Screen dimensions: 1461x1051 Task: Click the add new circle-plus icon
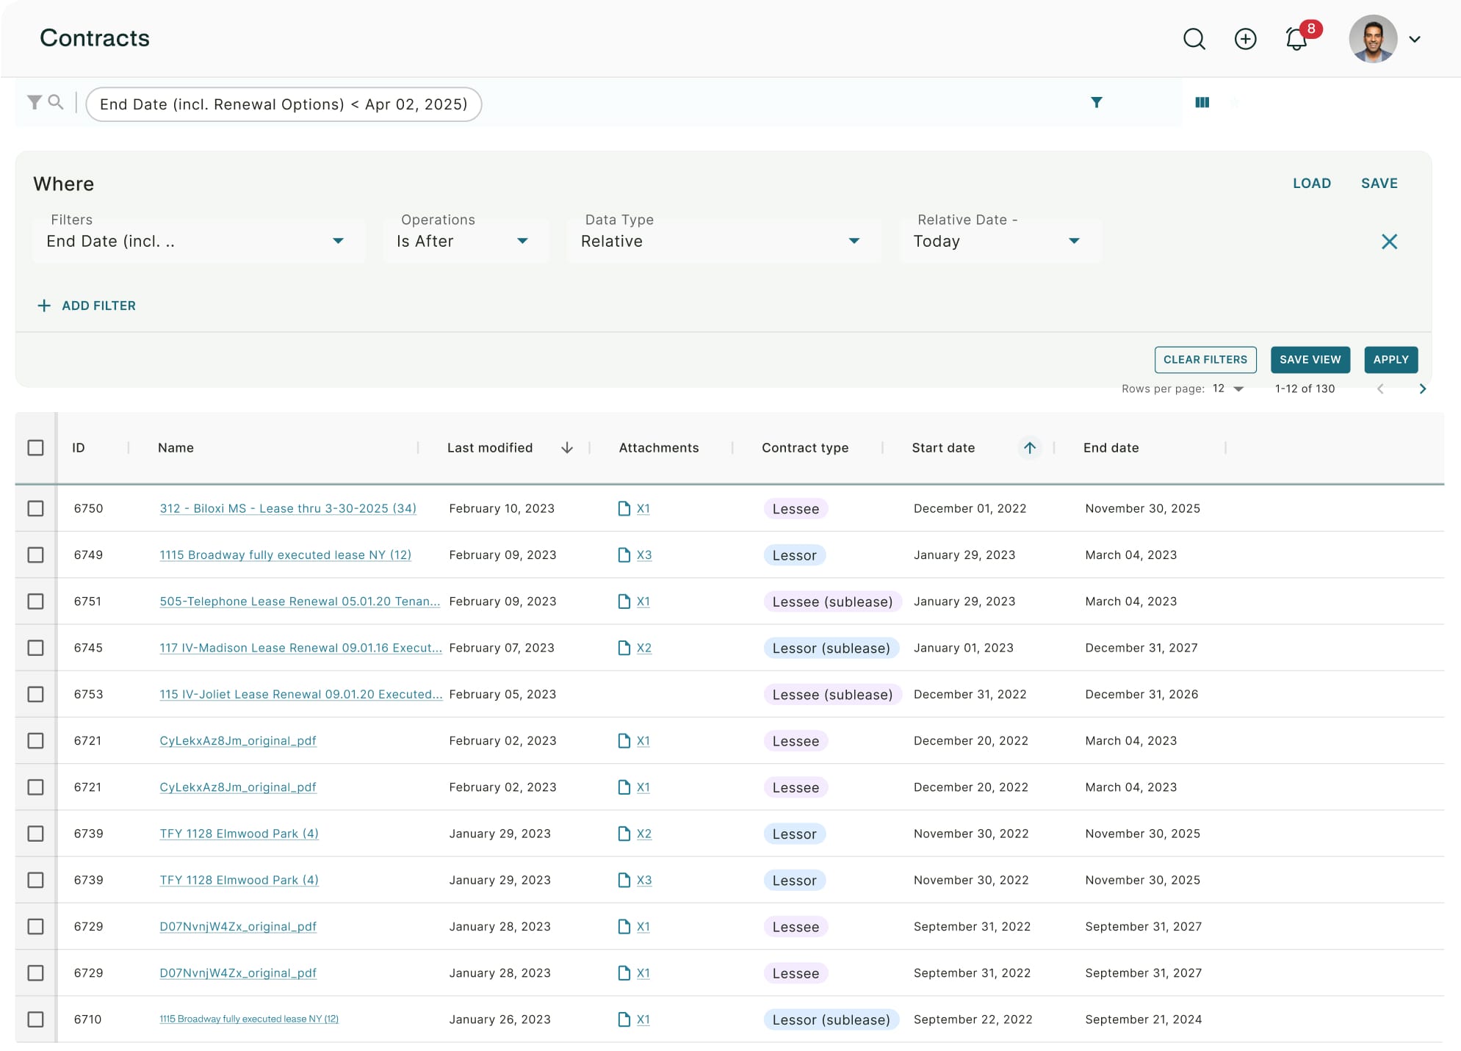pyautogui.click(x=1245, y=39)
